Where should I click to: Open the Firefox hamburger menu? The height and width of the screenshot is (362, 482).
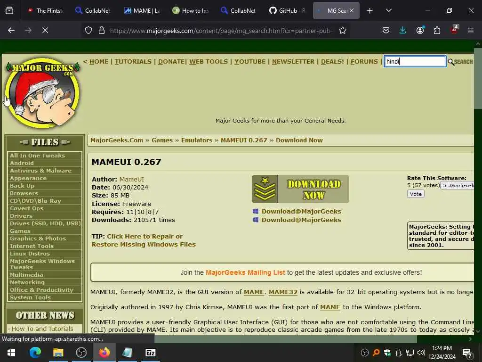(471, 30)
